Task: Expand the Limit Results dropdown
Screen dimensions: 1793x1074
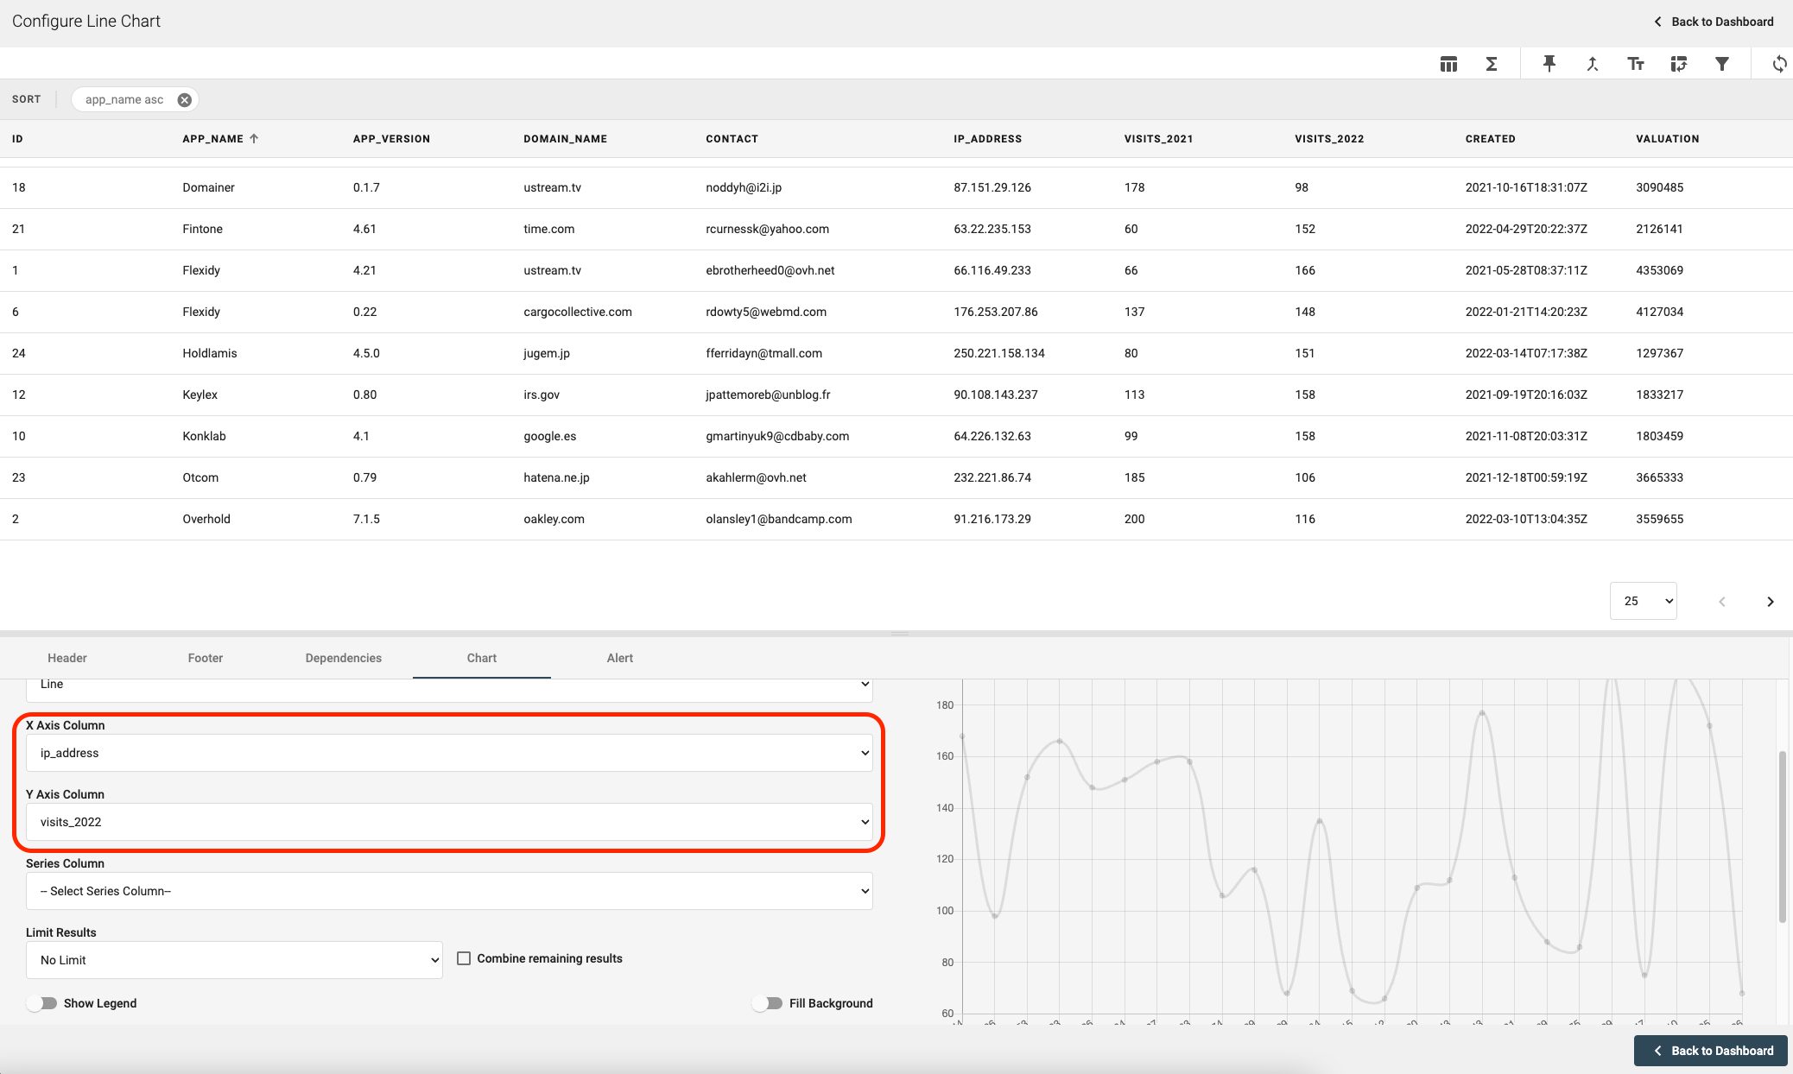Action: (x=234, y=960)
